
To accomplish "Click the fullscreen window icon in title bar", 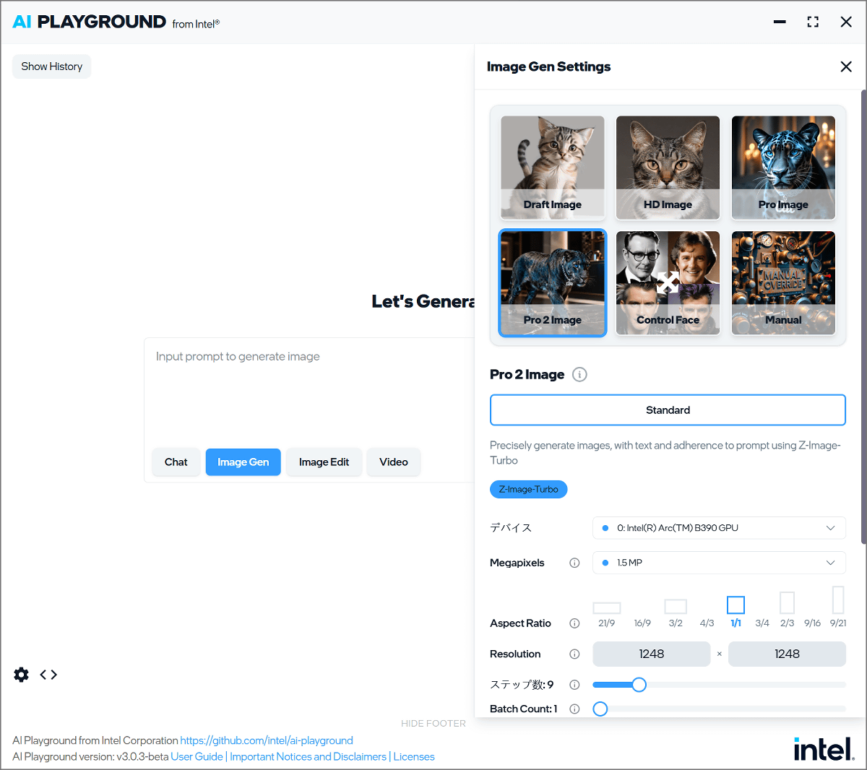I will point(813,22).
